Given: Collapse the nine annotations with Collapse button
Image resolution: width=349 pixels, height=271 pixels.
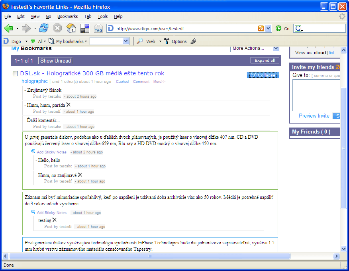Looking at the screenshot, I should point(263,75).
